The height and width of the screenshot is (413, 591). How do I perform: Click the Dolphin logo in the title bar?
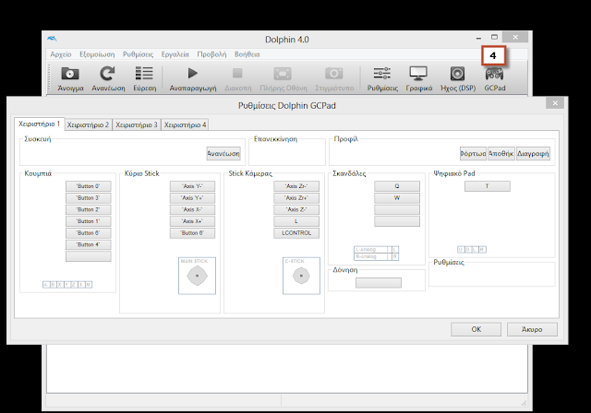click(x=52, y=39)
